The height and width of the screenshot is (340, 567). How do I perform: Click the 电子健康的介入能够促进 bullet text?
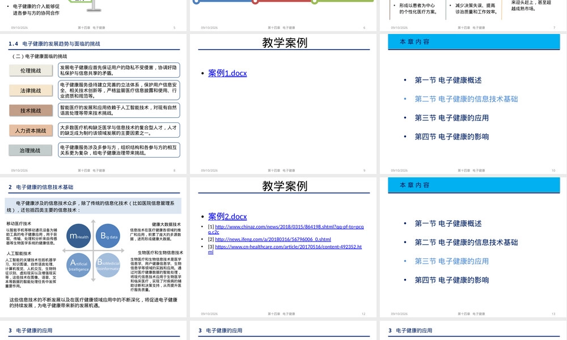pos(36,10)
